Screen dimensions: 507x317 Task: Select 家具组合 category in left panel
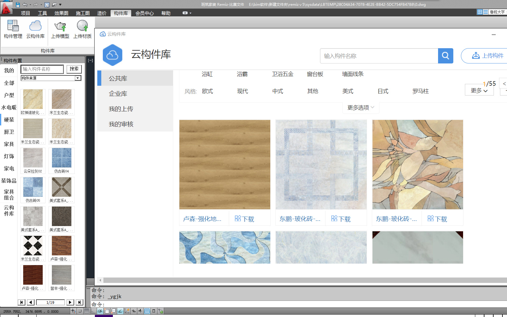(9, 195)
